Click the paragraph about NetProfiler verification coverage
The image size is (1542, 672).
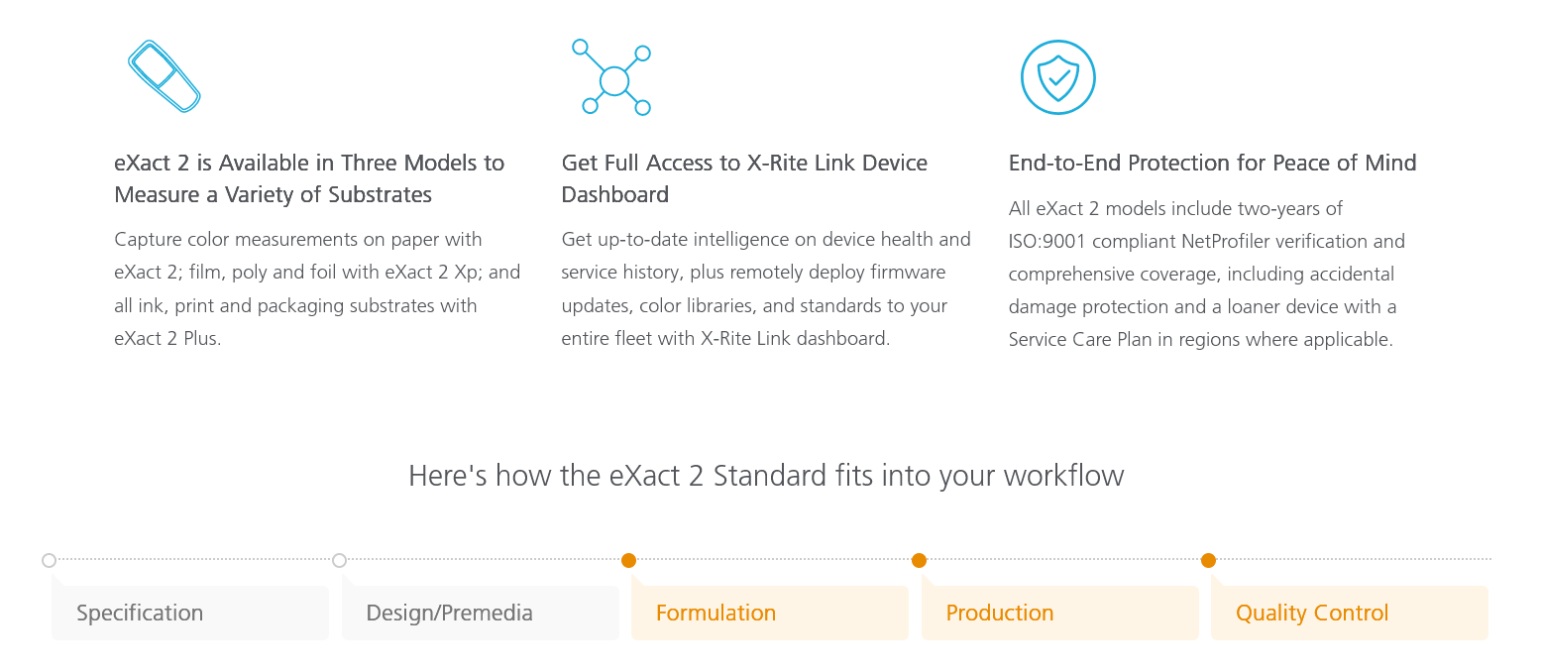[x=1207, y=274]
